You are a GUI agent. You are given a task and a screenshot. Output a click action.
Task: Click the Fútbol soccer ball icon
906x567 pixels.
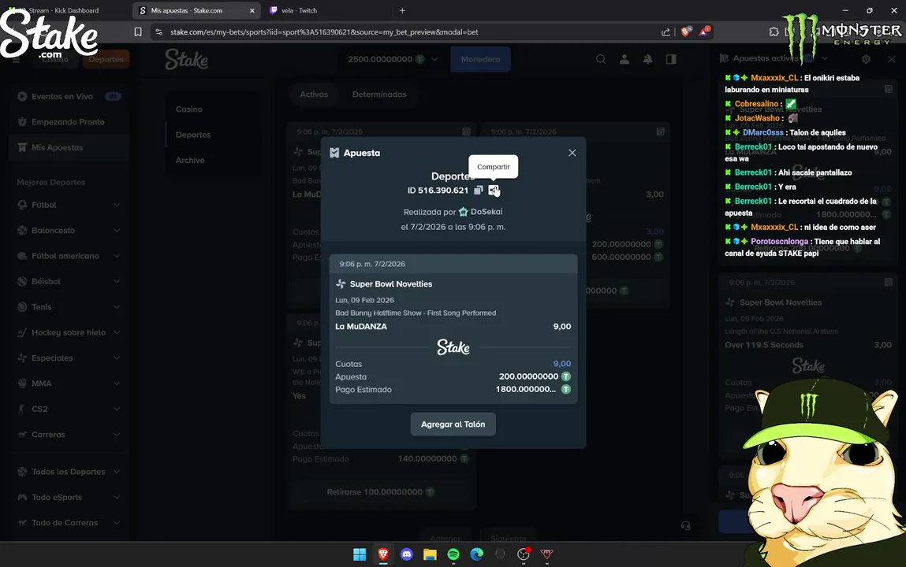tap(22, 205)
